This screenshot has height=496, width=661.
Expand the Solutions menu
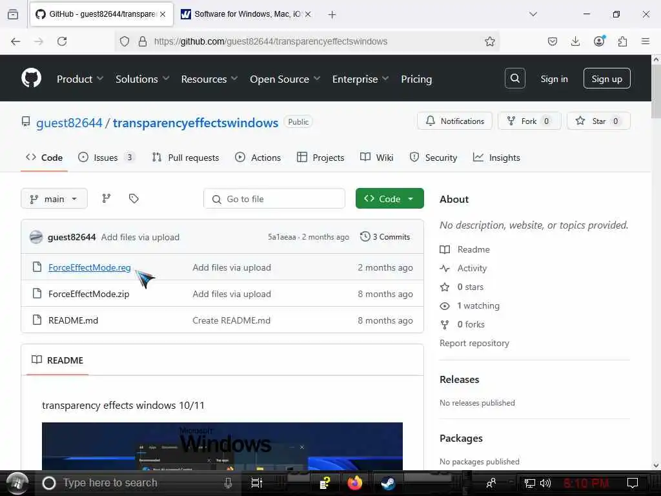click(x=143, y=79)
